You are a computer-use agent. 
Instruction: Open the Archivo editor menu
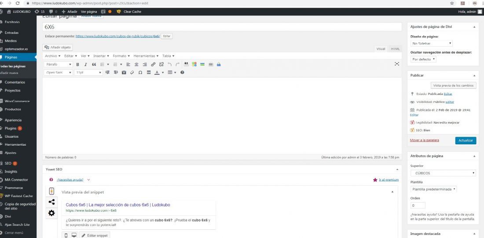click(52, 56)
